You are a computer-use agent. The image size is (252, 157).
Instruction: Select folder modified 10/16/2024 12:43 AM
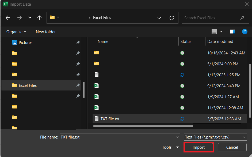[x=170, y=53]
